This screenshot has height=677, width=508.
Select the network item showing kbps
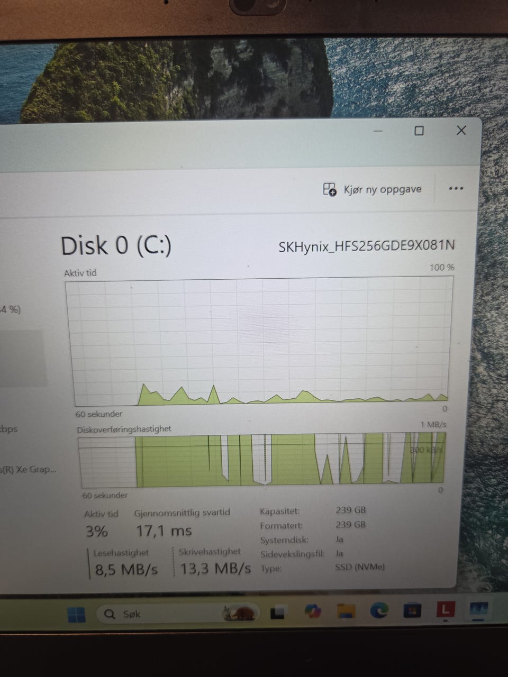[10, 429]
